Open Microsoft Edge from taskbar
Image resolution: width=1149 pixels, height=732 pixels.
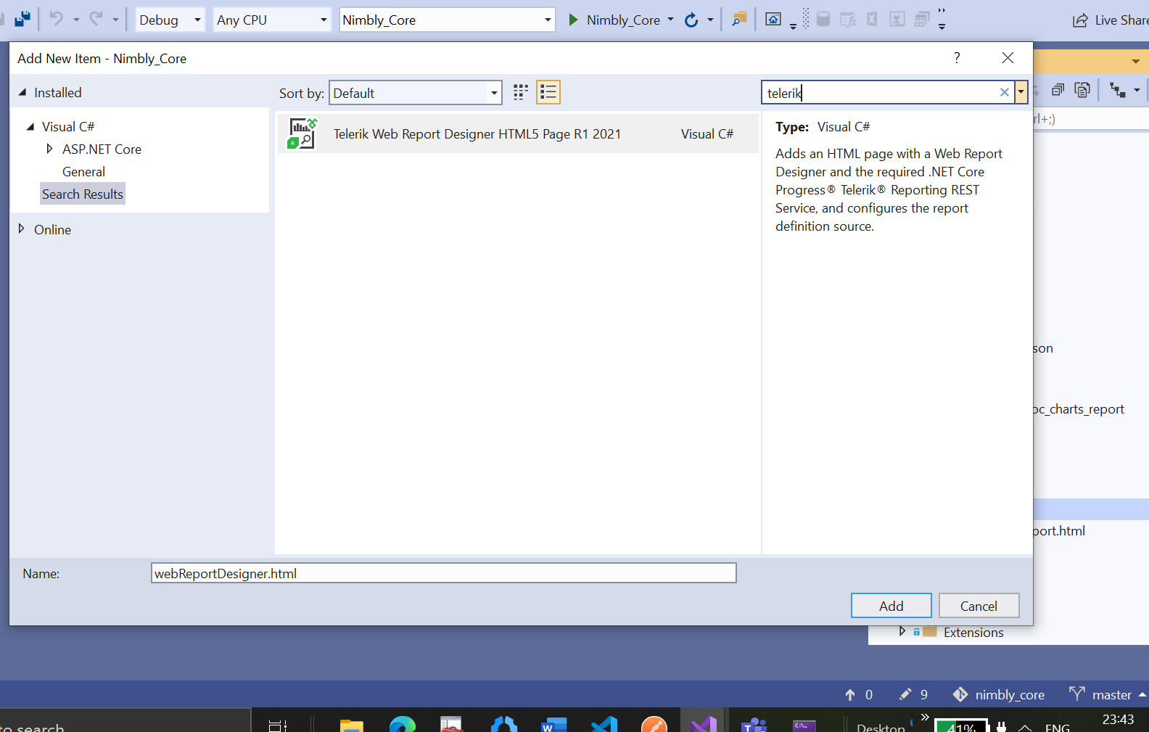point(402,724)
